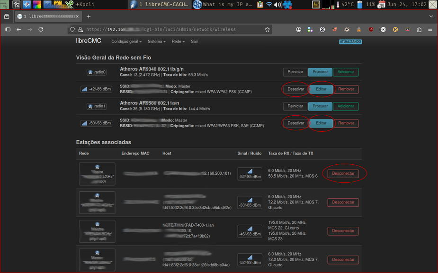
Task: Click the Sair menu item
Action: (195, 42)
